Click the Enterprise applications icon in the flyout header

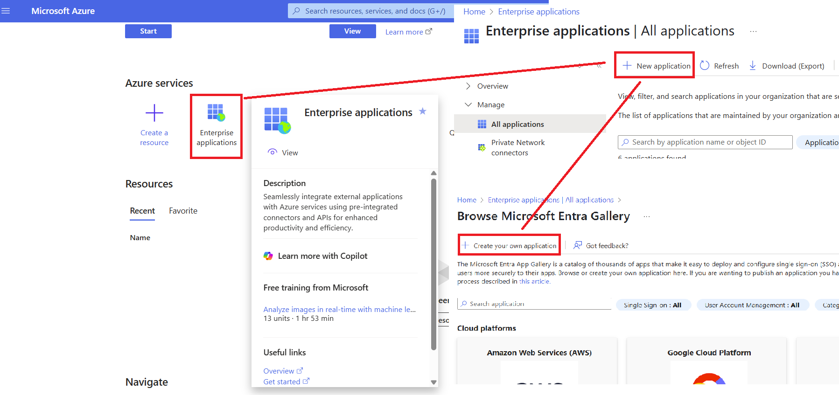click(278, 120)
